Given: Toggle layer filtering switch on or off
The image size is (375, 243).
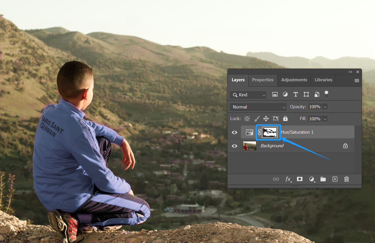Looking at the screenshot, I should click(326, 94).
